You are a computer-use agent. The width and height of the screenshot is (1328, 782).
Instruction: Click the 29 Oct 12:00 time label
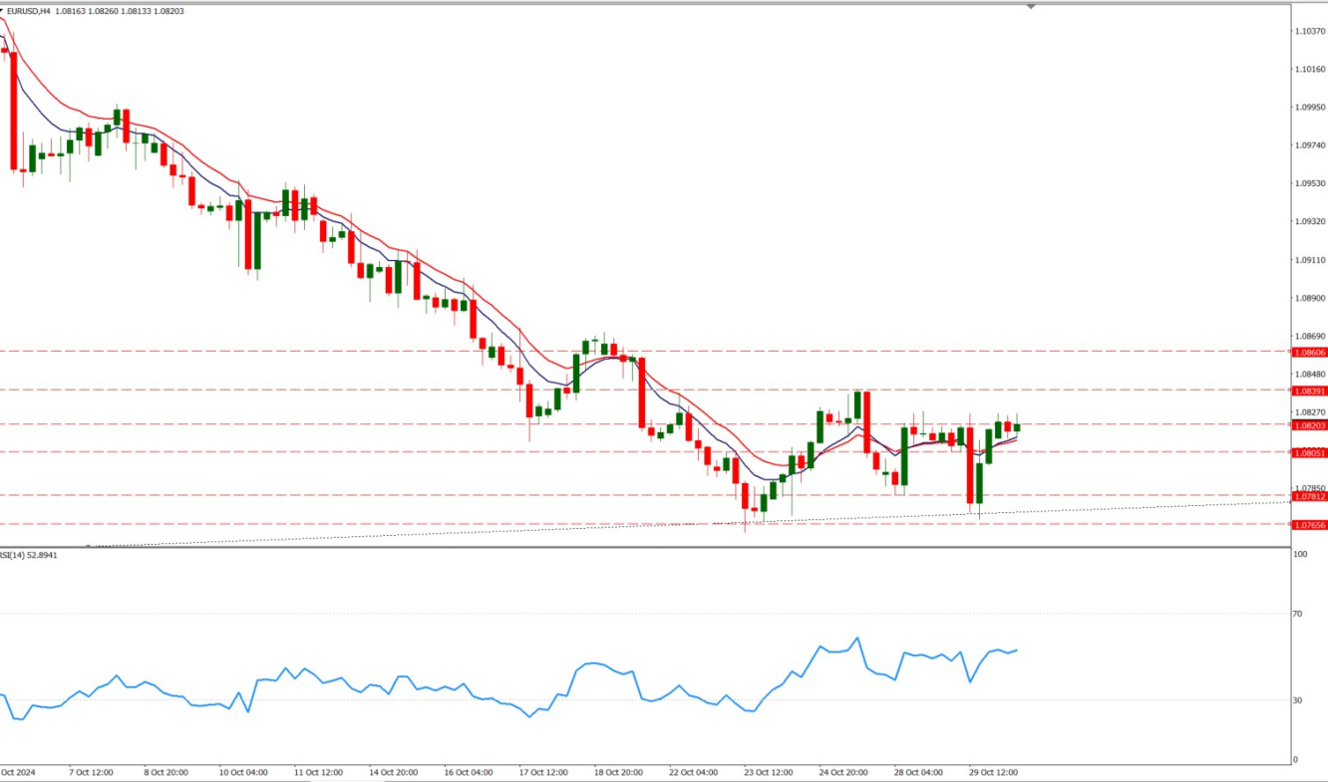click(x=994, y=772)
